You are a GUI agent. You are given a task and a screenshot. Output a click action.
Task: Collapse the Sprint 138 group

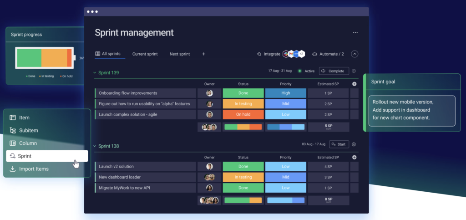tap(95, 146)
